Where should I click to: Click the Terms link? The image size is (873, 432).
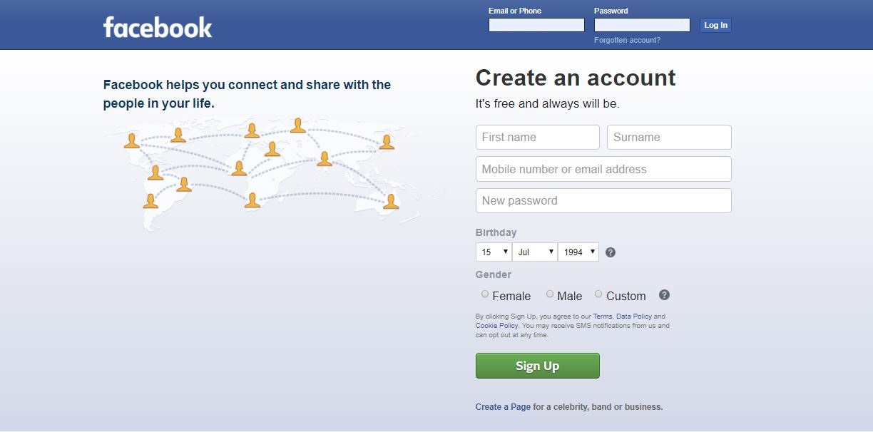[x=602, y=316]
